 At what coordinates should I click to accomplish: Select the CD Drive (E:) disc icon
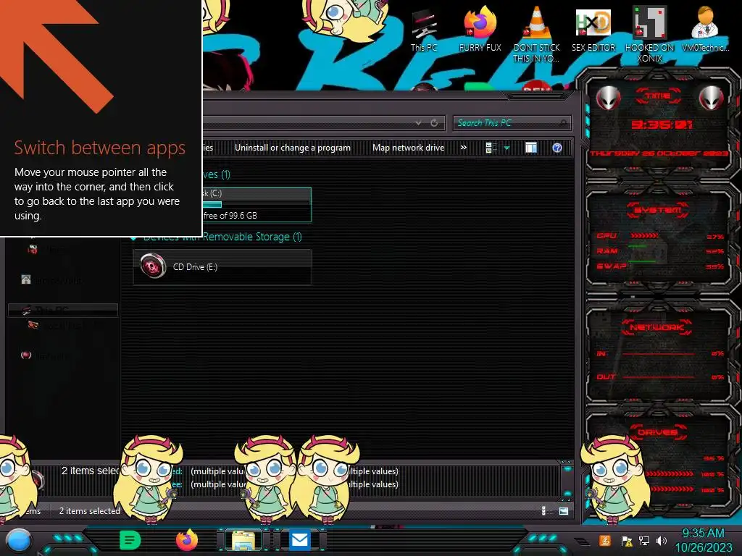click(154, 266)
